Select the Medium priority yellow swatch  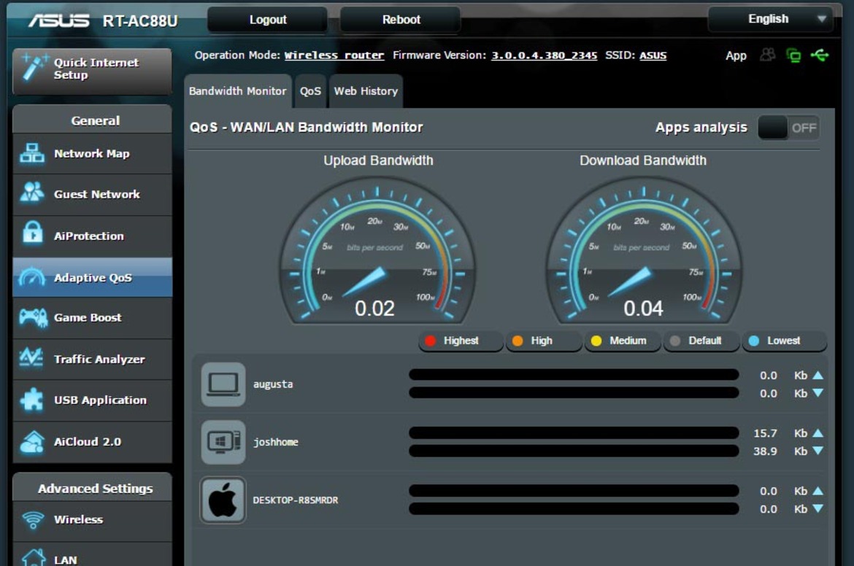pyautogui.click(x=596, y=341)
